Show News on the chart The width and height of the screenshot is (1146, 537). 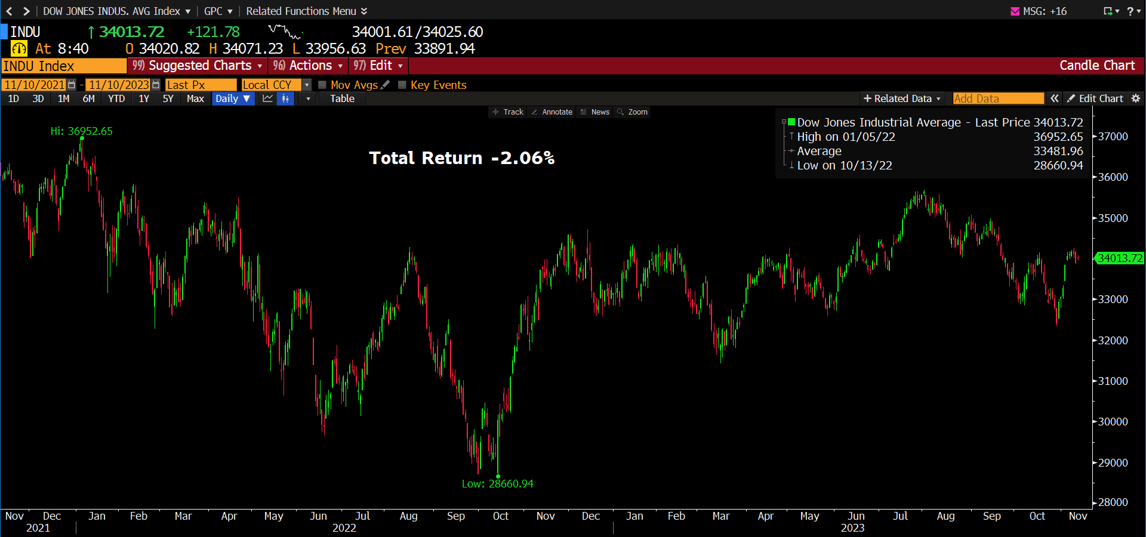pyautogui.click(x=594, y=112)
